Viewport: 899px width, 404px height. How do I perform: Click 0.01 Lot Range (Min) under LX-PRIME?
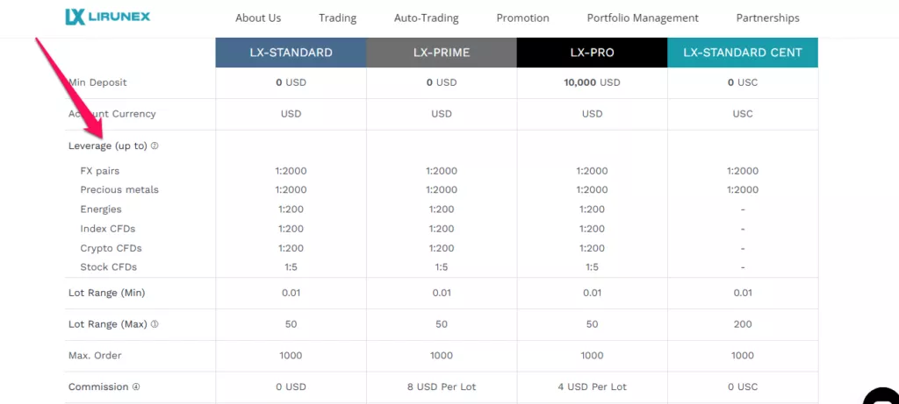tap(442, 293)
